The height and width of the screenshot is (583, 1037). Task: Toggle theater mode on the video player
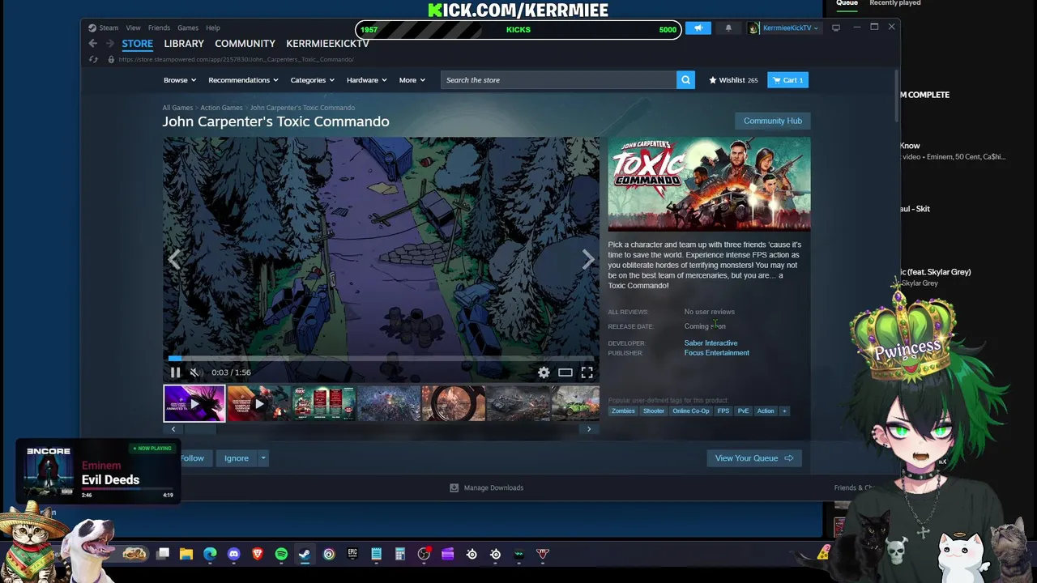[565, 372]
